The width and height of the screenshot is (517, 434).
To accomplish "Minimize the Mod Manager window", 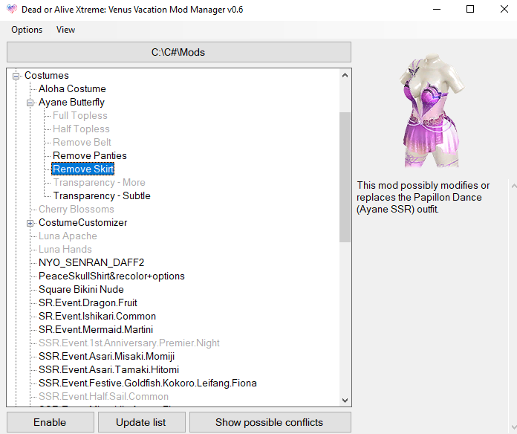I will [x=437, y=9].
